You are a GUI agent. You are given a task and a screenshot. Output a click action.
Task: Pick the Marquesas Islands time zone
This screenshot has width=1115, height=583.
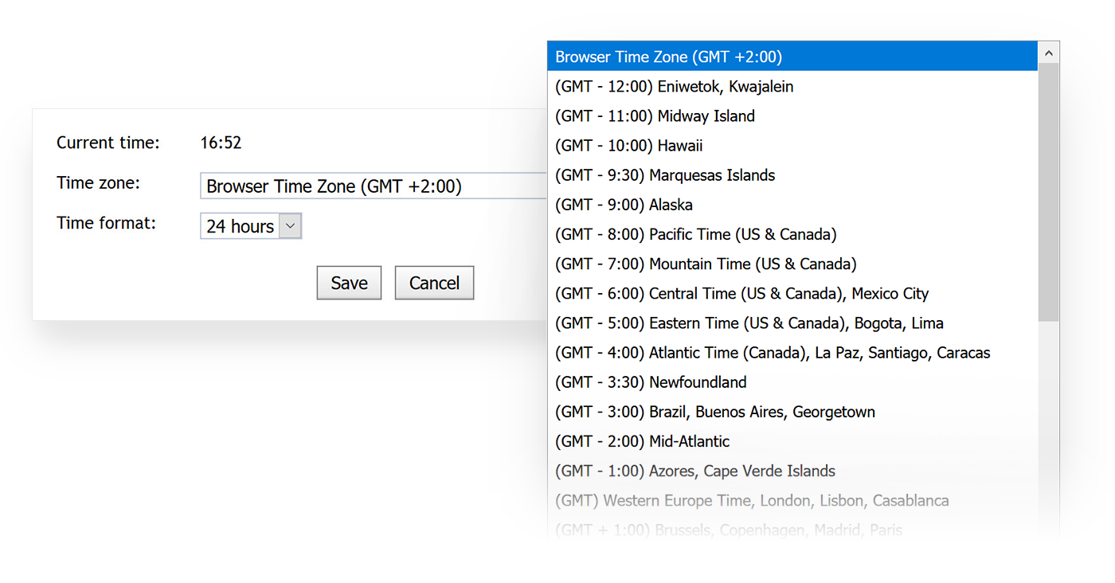(664, 174)
